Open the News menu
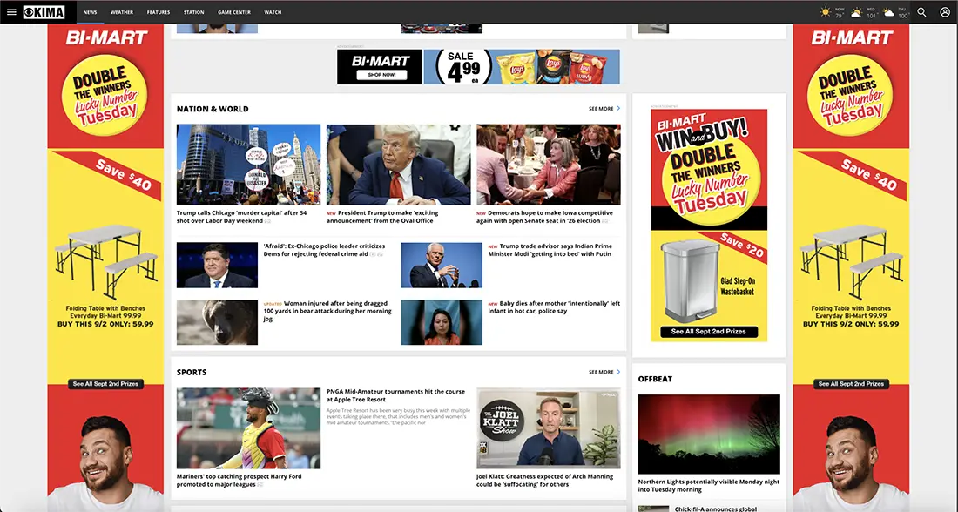958x512 pixels. point(90,12)
